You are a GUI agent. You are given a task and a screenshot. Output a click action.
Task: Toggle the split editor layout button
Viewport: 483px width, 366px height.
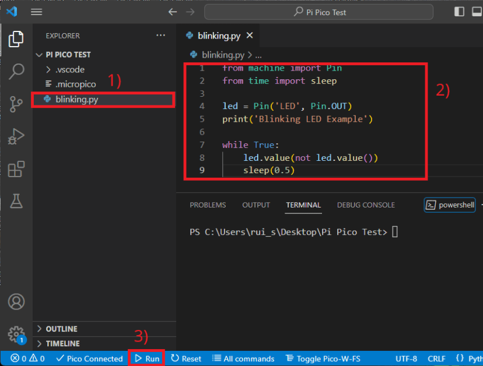coord(459,11)
